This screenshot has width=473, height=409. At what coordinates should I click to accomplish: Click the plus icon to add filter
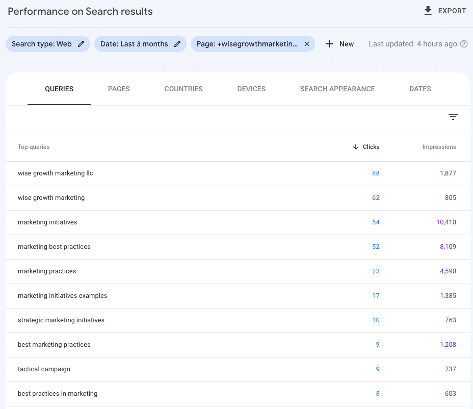point(329,44)
